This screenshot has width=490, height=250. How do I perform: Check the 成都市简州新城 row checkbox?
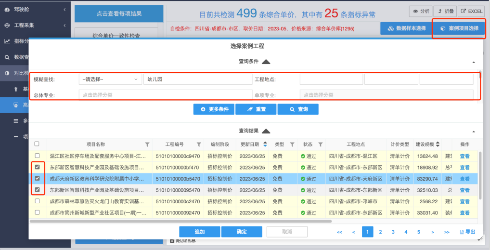pos(37,212)
